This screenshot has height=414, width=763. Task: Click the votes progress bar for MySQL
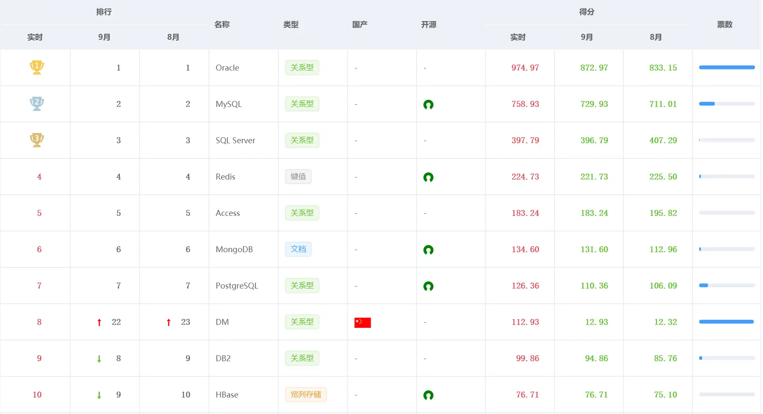point(727,104)
